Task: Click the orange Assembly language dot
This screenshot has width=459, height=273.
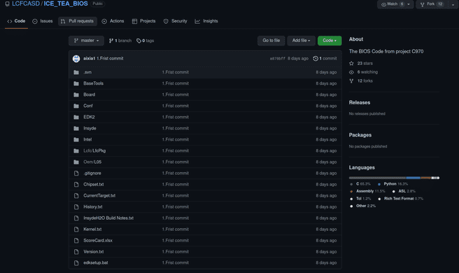Action: pyautogui.click(x=351, y=192)
